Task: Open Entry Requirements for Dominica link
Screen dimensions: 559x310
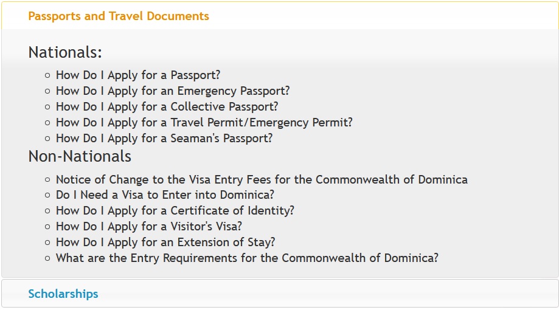Action: click(247, 258)
